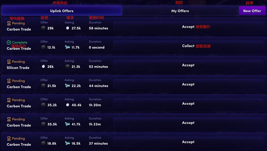Click the blue resource icon beside 41.7k

(68, 124)
